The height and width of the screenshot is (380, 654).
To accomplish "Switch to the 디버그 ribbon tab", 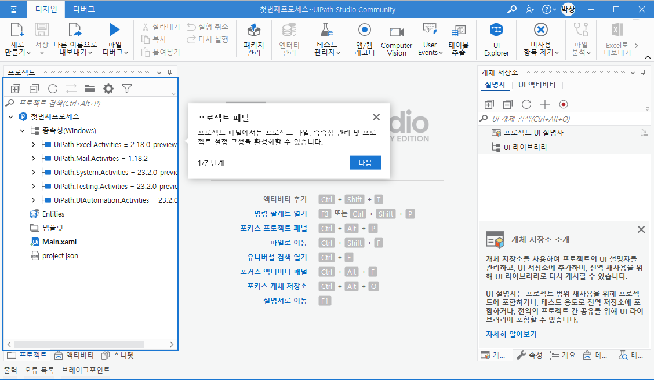I will tap(84, 9).
